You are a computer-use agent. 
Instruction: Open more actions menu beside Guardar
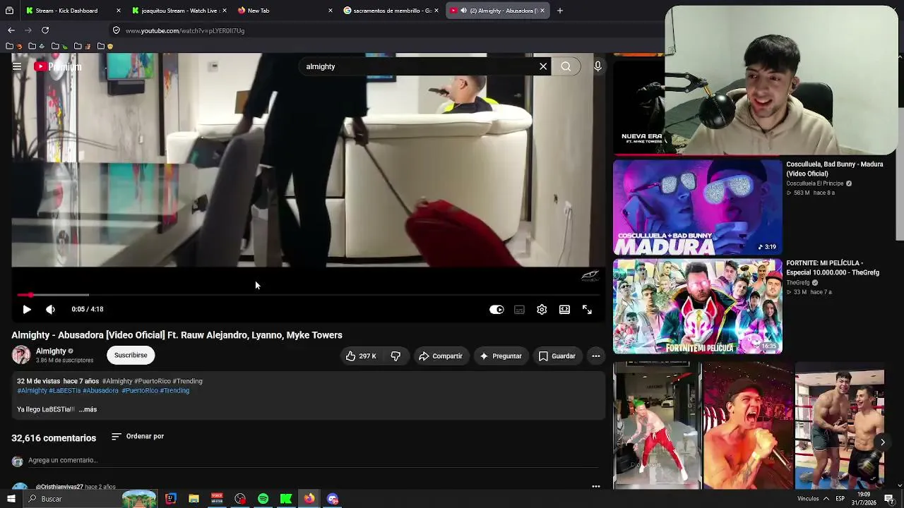click(x=595, y=356)
